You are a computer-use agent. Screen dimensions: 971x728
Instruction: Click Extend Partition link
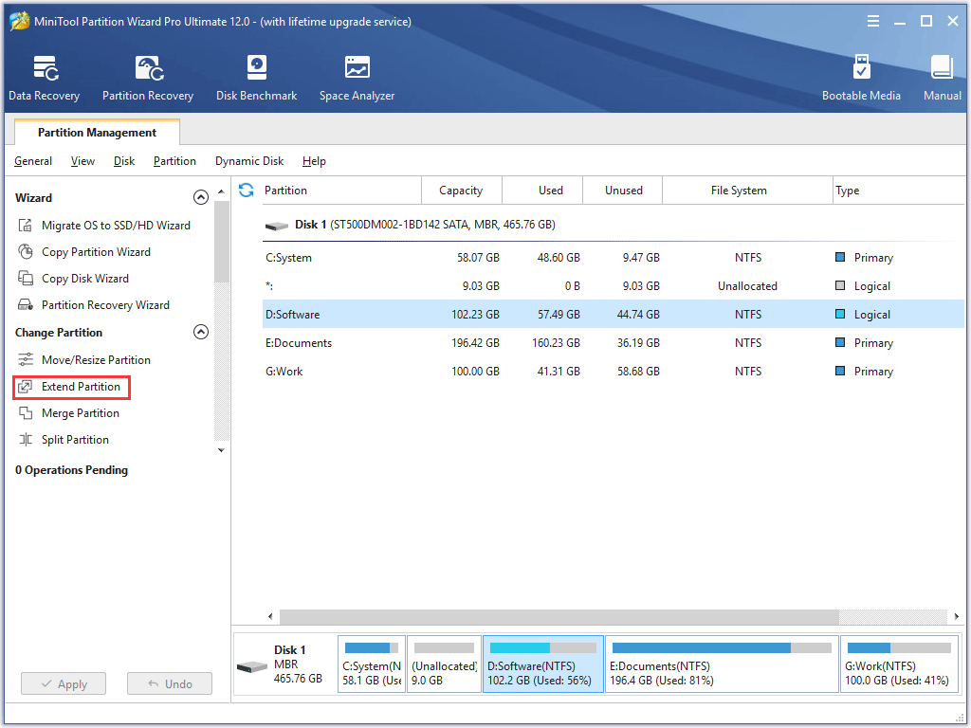click(x=81, y=387)
